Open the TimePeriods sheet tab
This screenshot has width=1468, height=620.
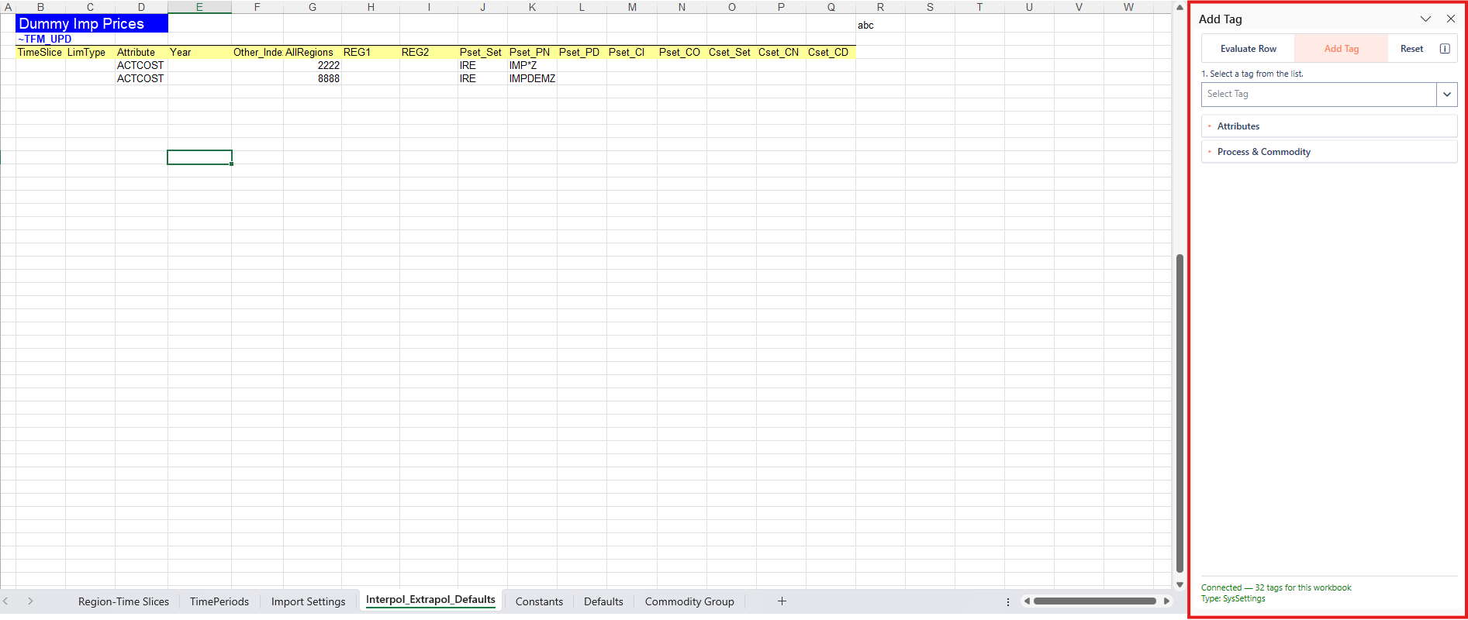click(x=219, y=601)
